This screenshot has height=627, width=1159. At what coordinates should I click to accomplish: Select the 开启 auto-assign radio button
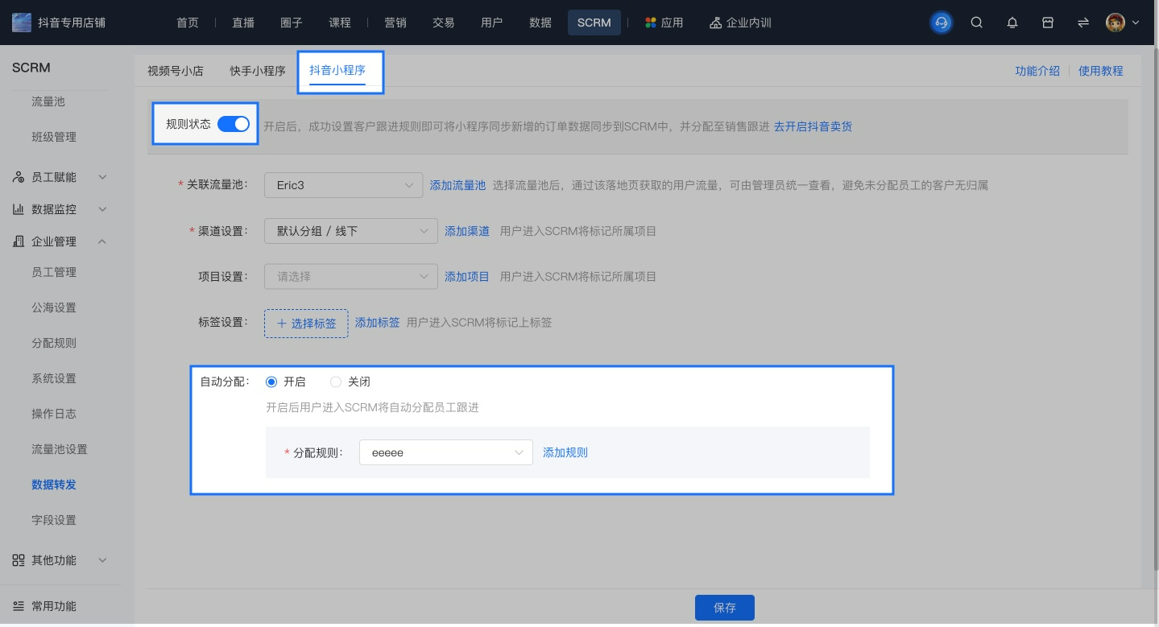coord(271,382)
